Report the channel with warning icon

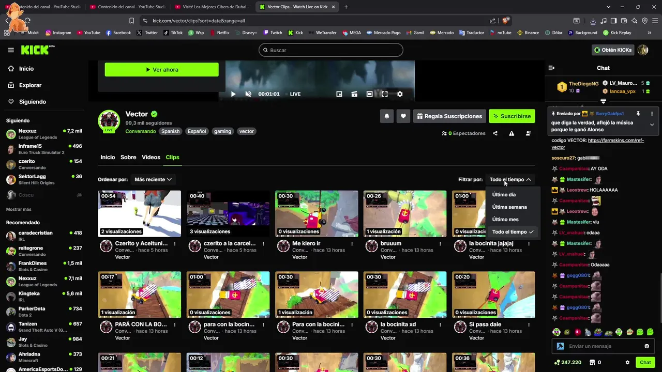(x=511, y=133)
